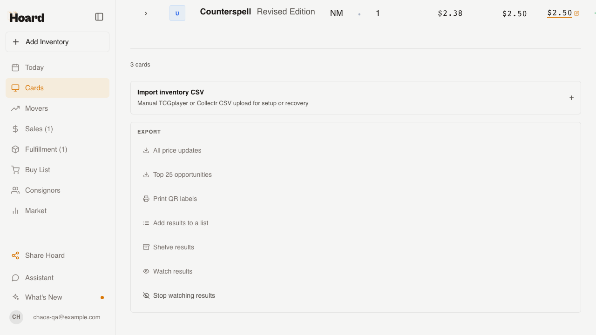Click the $2.38 price value

(x=450, y=13)
